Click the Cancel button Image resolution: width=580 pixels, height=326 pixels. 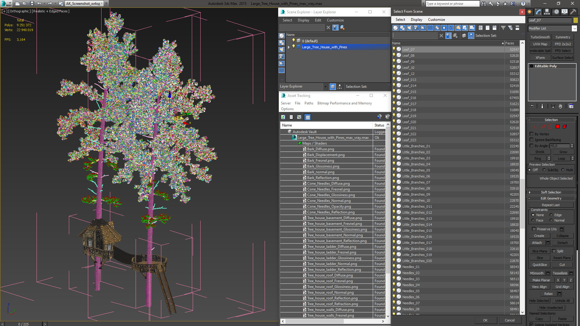click(x=509, y=320)
